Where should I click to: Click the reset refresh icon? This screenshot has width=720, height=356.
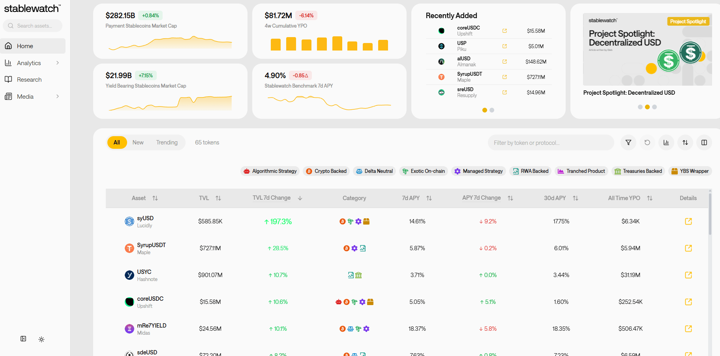pyautogui.click(x=647, y=142)
